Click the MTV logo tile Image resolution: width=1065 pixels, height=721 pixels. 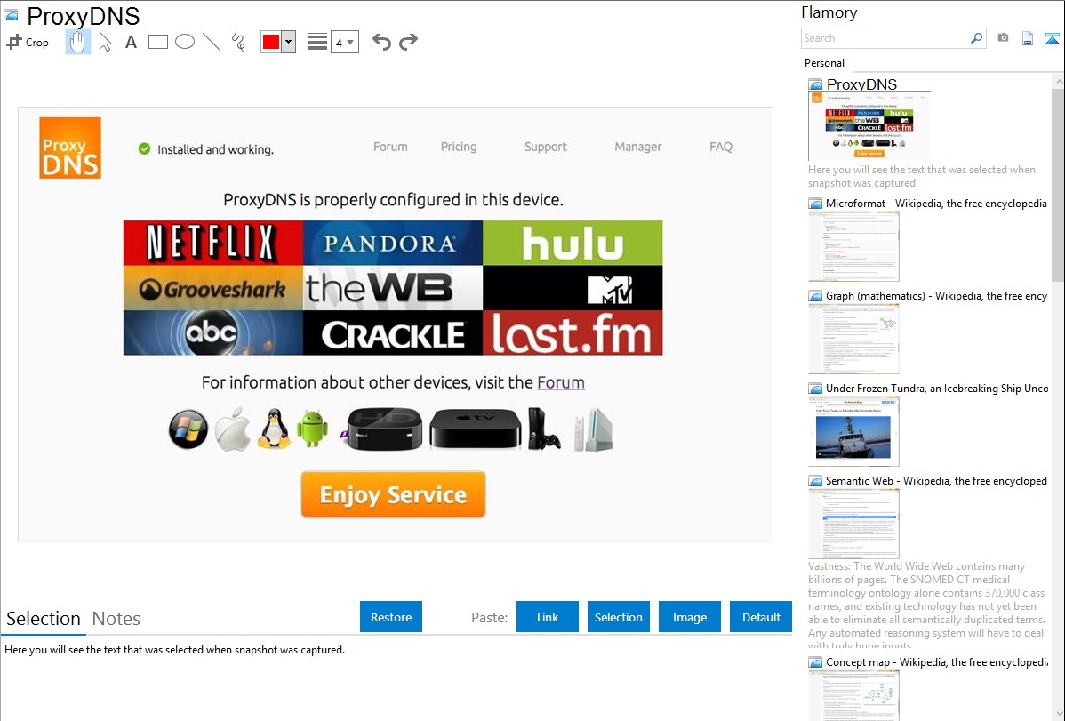click(x=573, y=288)
